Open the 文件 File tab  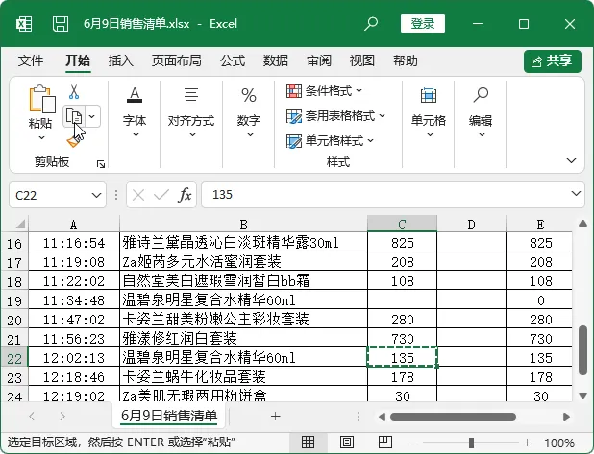coord(31,60)
